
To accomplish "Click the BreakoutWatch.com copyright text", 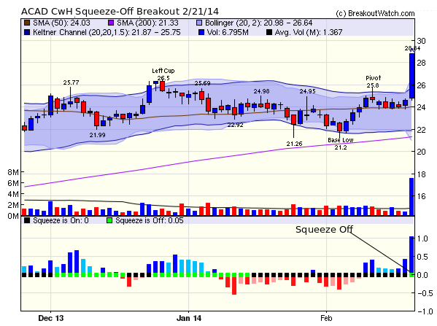I will 375,13.
